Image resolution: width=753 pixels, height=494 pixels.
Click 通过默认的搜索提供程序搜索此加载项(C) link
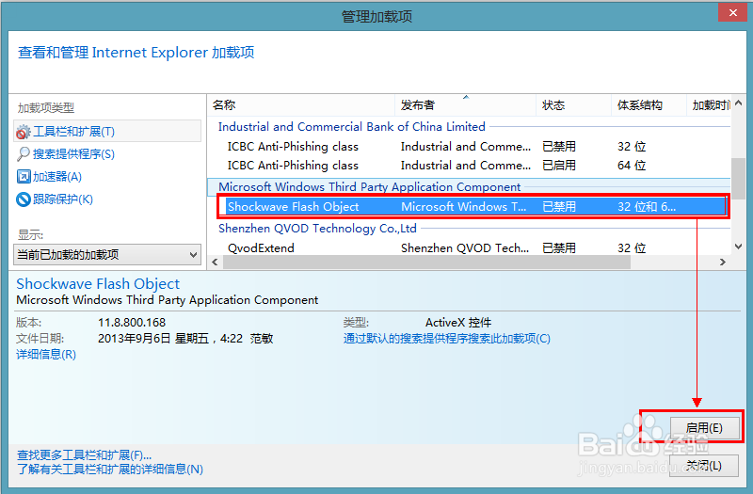pos(446,339)
